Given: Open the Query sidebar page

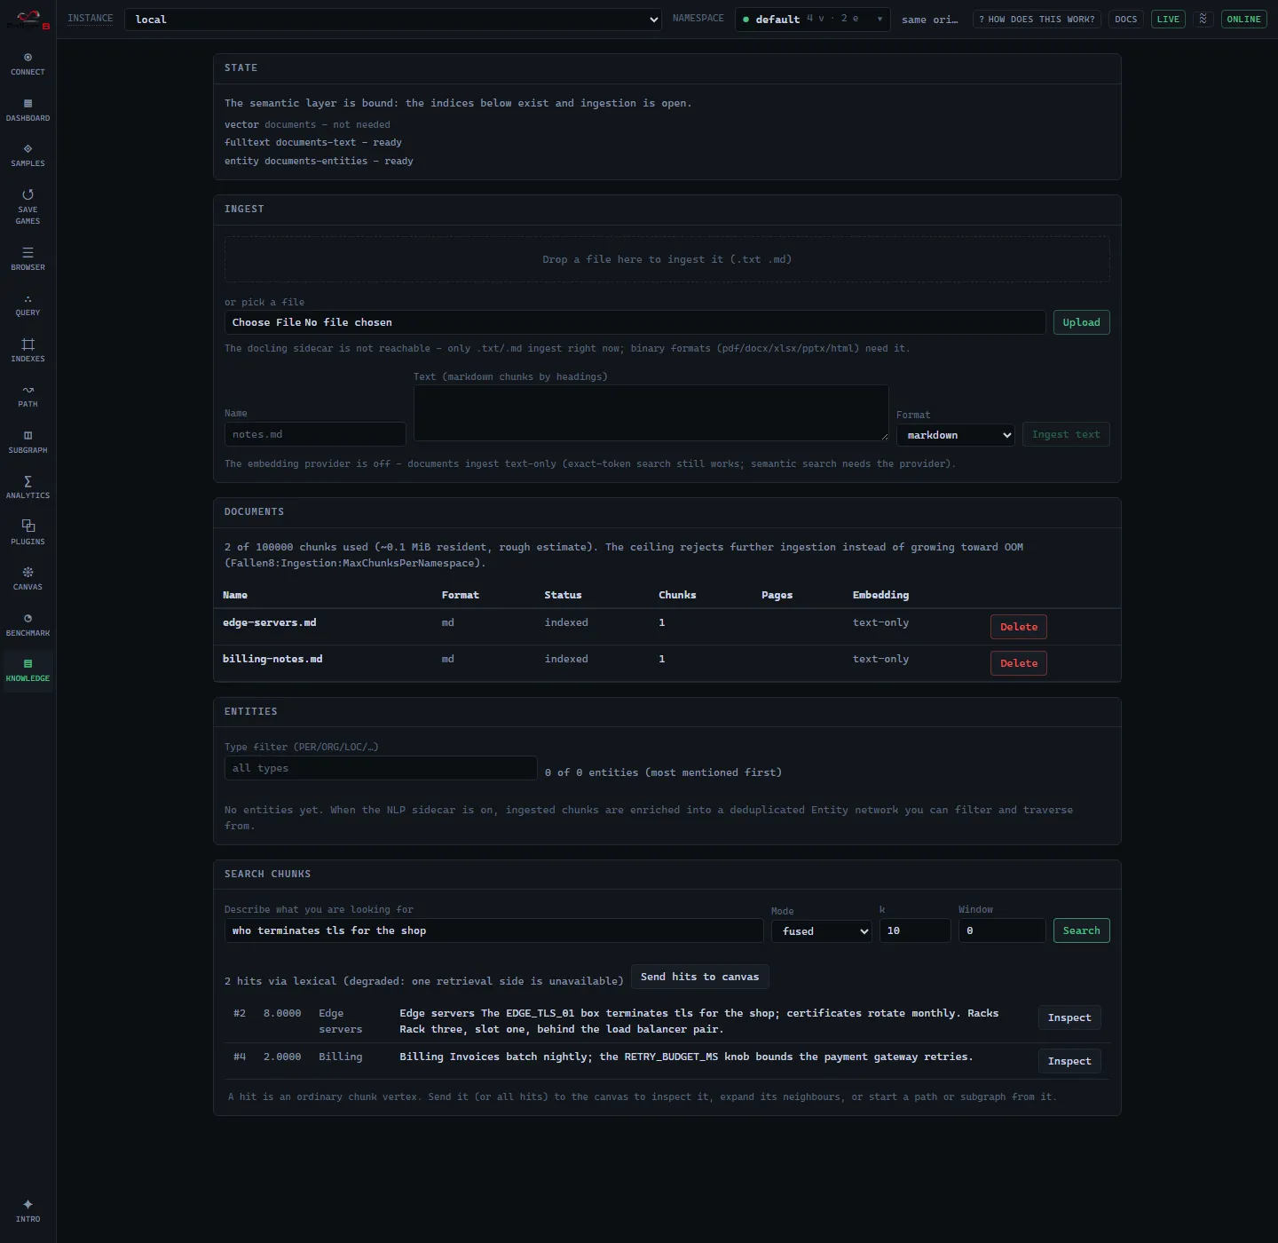Looking at the screenshot, I should click(x=28, y=305).
